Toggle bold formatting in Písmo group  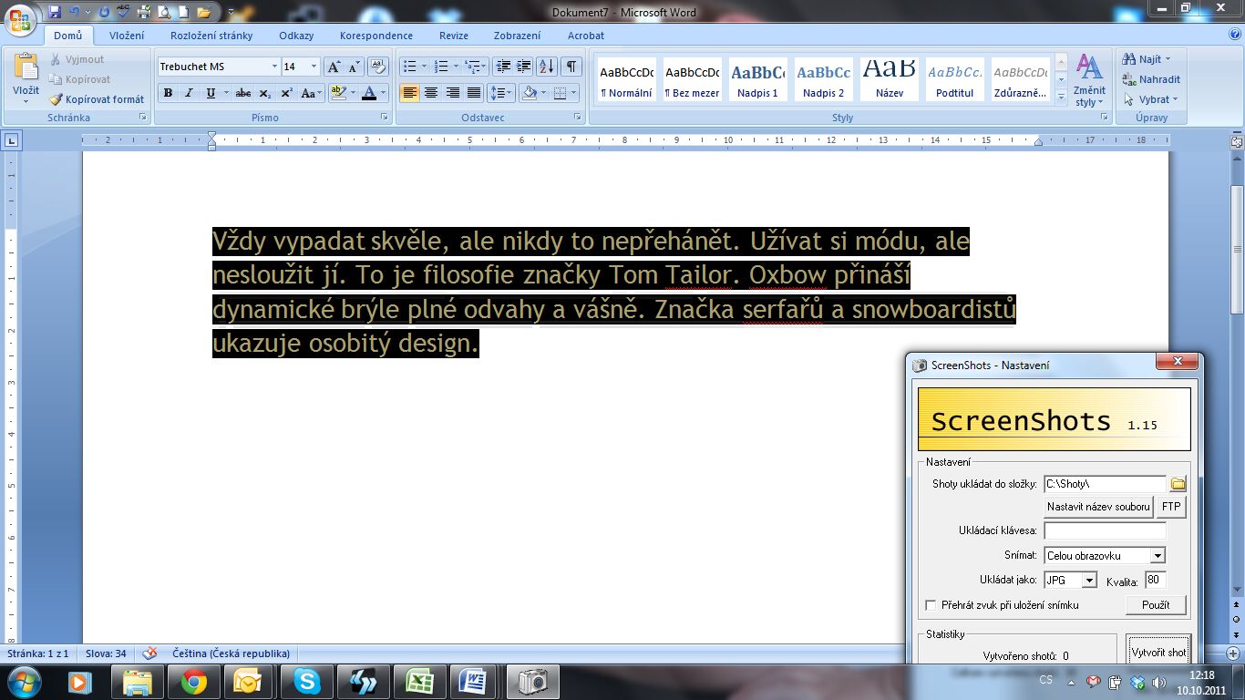coord(168,93)
